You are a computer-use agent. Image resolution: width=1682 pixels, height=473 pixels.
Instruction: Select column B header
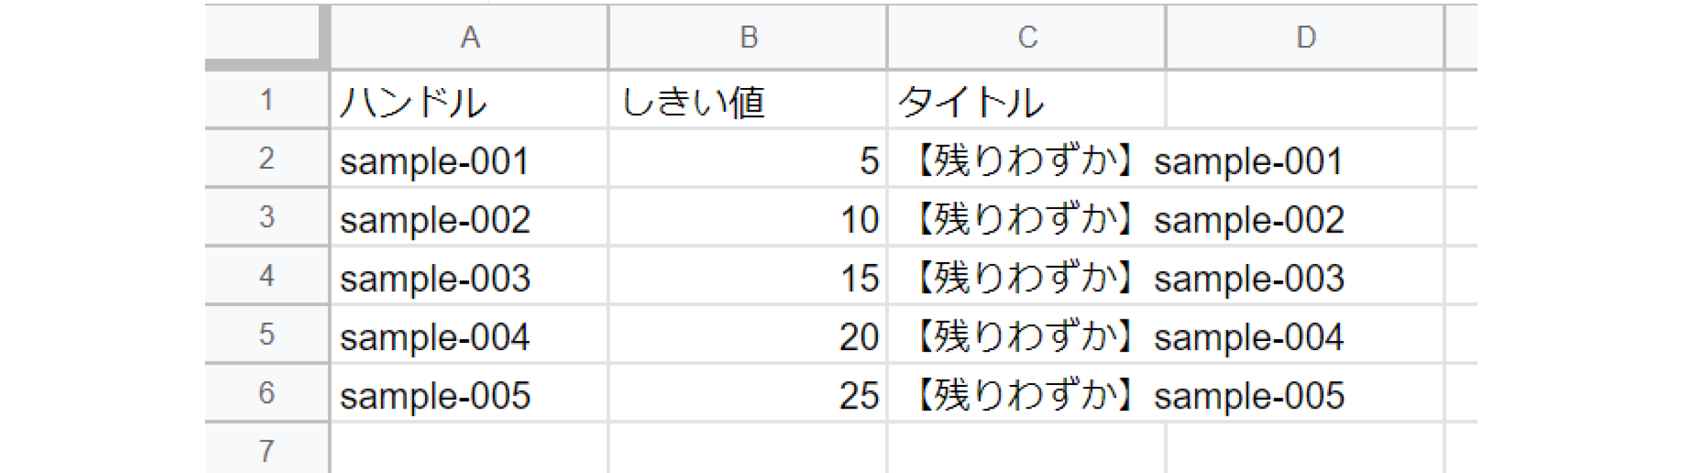point(748,37)
